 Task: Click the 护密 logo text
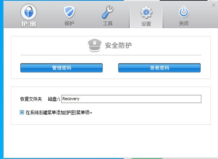pyautogui.click(x=29, y=24)
